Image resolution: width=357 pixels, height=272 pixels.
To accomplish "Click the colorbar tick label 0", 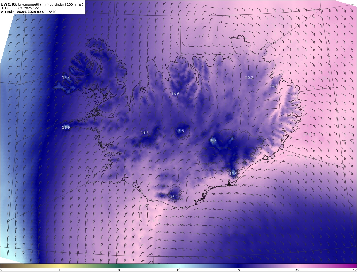I will 1,270.
